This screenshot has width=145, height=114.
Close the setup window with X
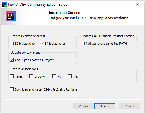tap(137, 5)
